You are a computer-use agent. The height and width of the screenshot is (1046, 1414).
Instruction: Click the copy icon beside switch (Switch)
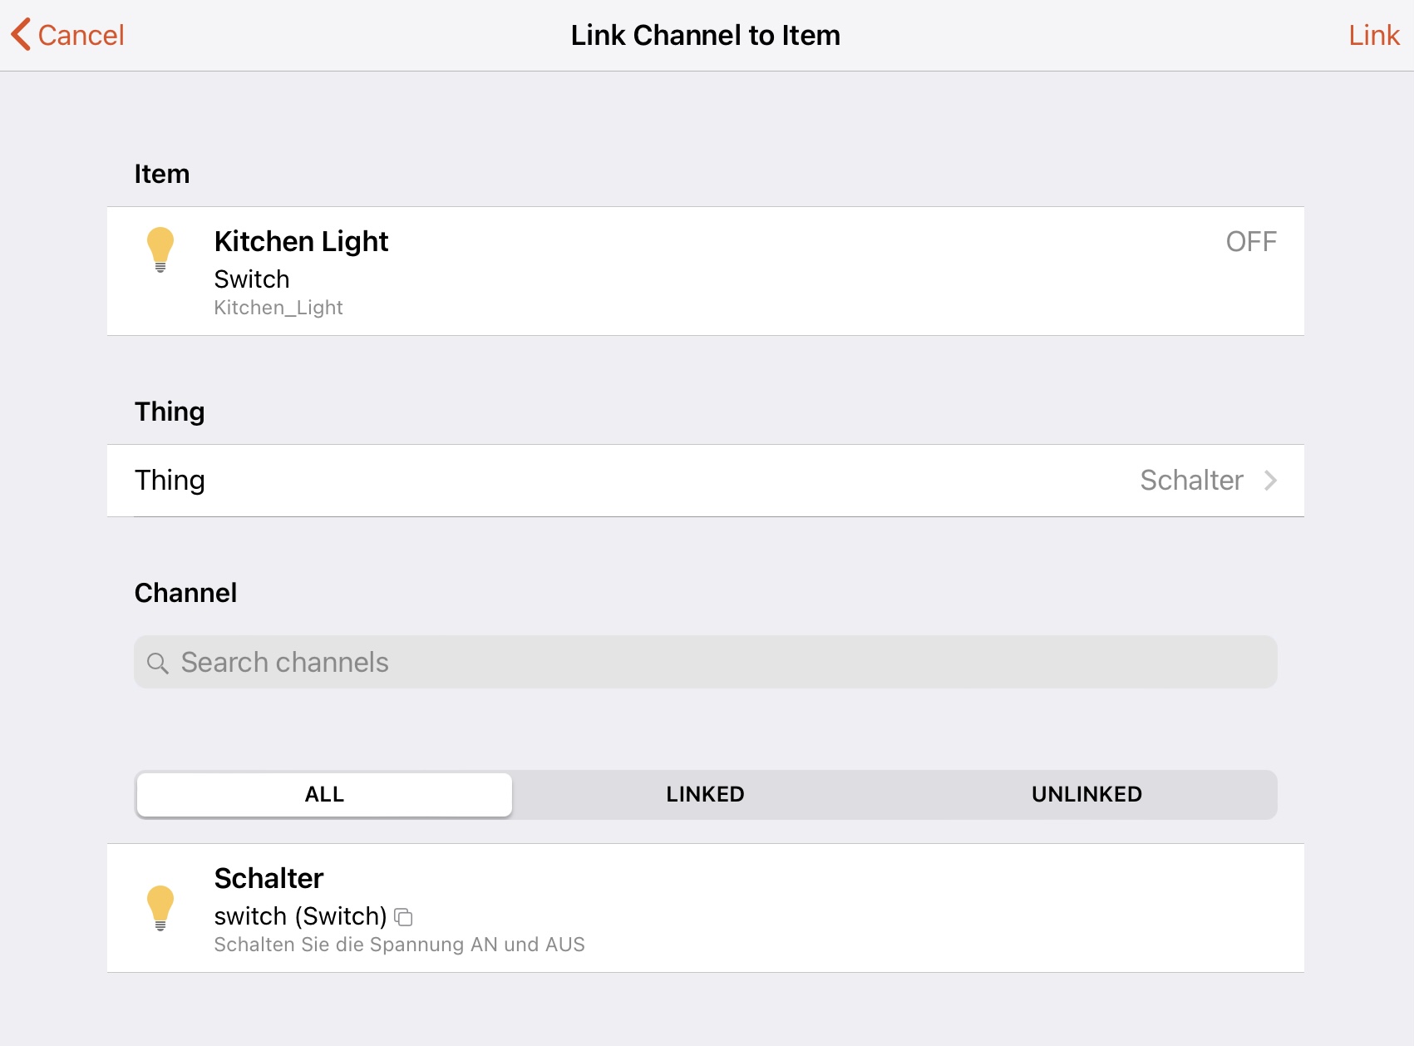404,917
